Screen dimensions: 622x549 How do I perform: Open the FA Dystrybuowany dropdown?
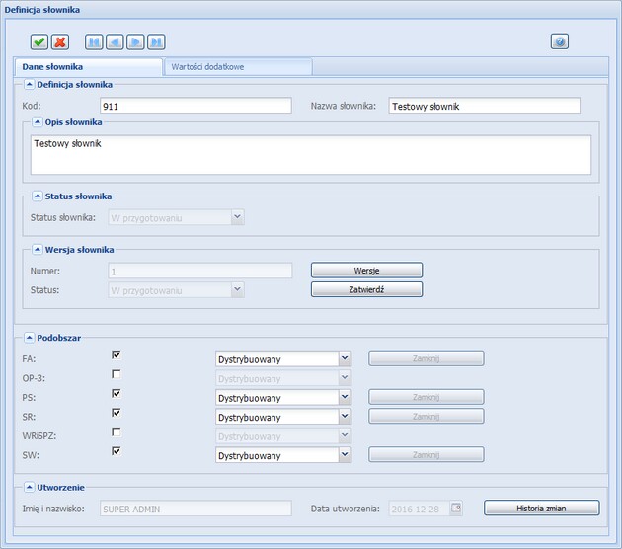pos(345,359)
